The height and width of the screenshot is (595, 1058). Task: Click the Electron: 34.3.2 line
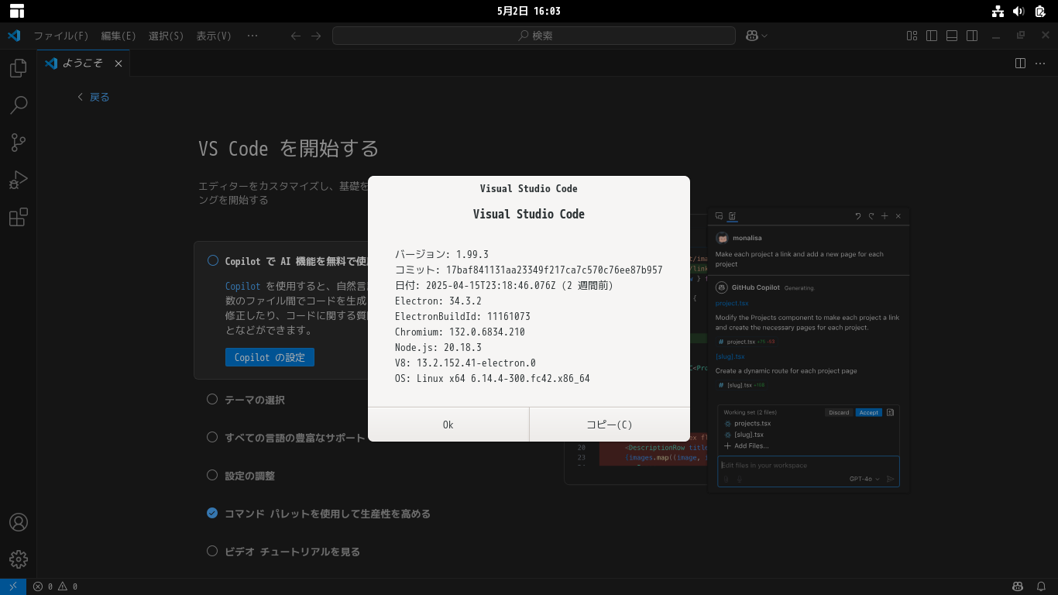tap(438, 301)
